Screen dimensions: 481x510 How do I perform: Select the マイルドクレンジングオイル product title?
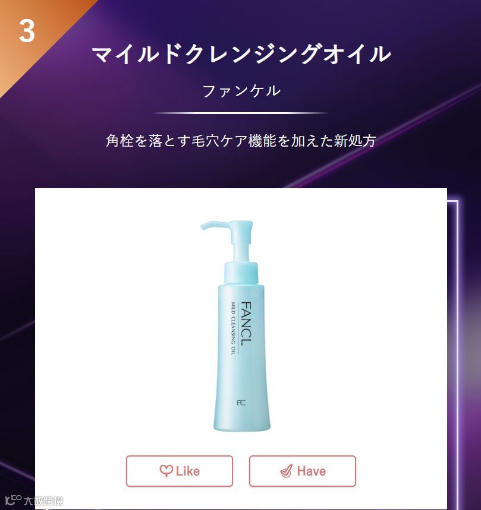point(241,54)
